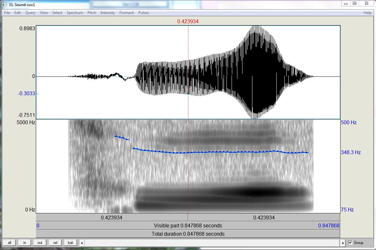376x250 pixels.
Task: Click the 'bak' zoom button
Action: [x=71, y=243]
